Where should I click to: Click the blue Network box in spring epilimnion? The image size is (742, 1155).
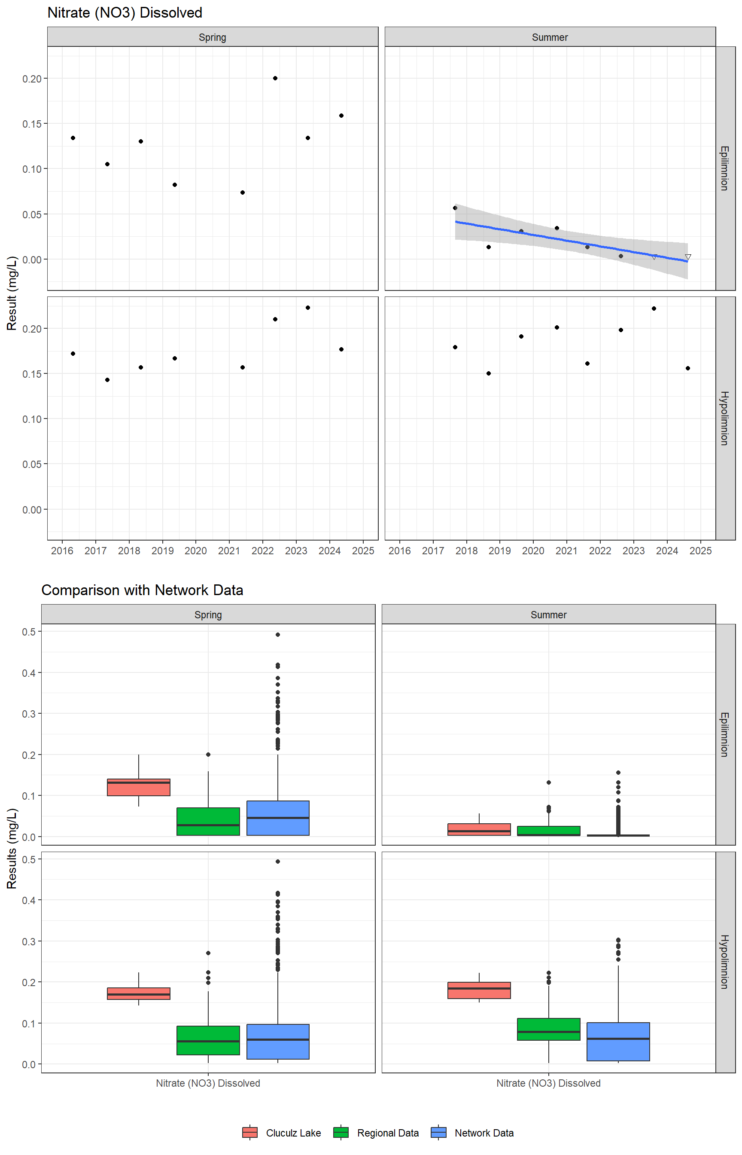click(278, 818)
